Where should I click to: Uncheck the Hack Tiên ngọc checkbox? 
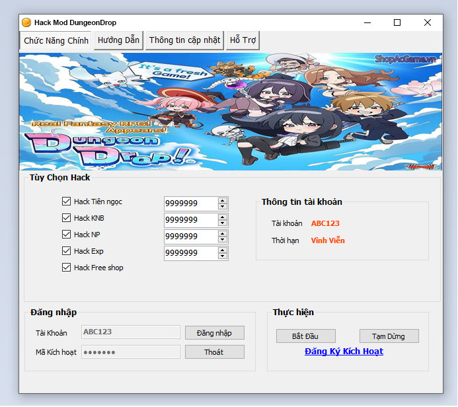click(x=66, y=201)
